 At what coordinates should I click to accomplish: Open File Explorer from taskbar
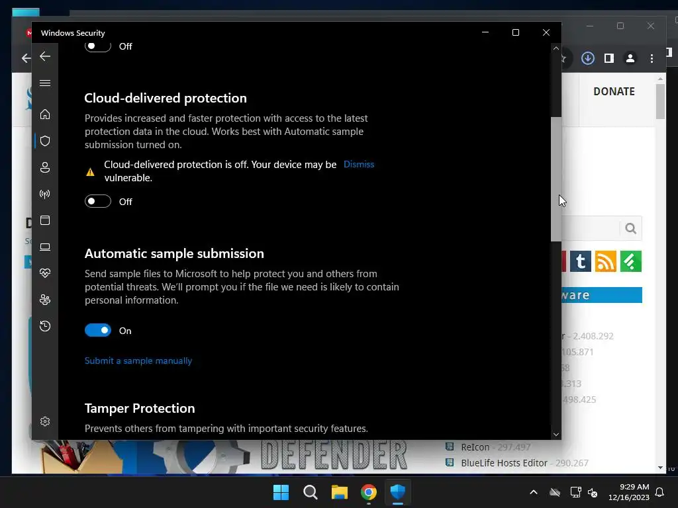tap(340, 492)
